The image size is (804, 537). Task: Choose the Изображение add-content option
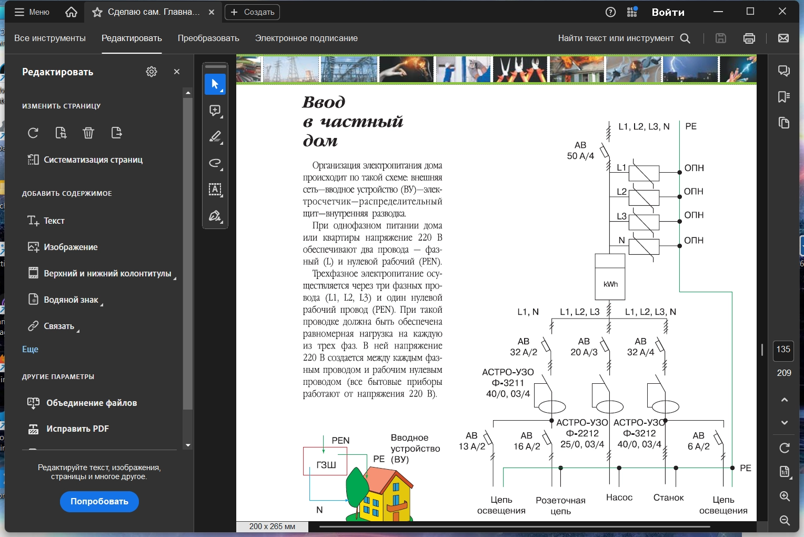coord(63,247)
